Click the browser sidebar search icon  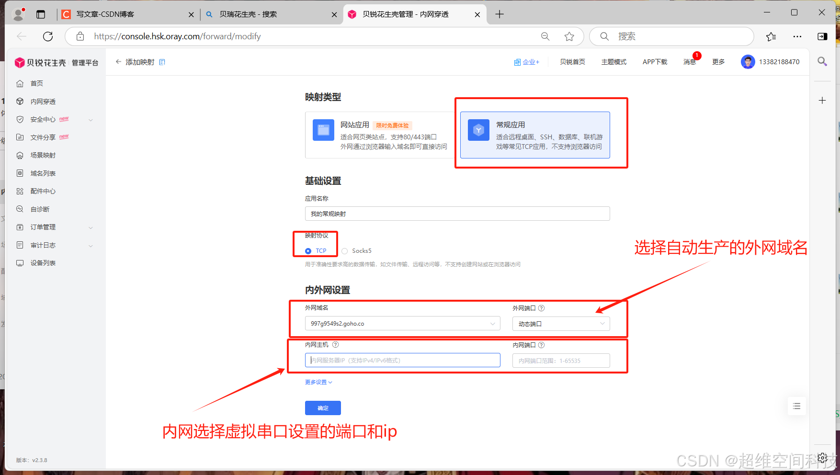click(822, 61)
